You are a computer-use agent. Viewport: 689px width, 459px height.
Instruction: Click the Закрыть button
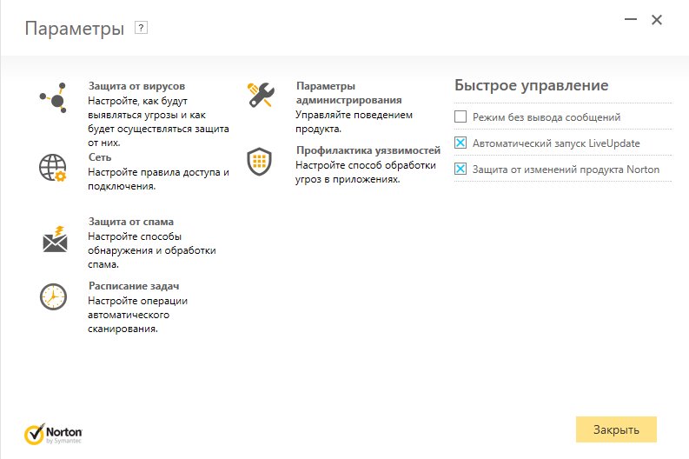point(616,429)
